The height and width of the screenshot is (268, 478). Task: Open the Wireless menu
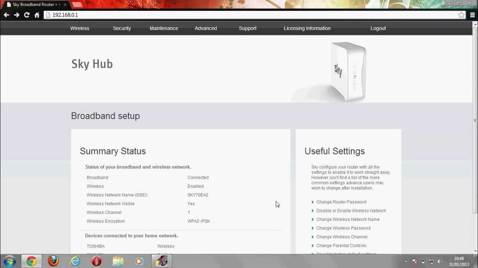[x=80, y=28]
